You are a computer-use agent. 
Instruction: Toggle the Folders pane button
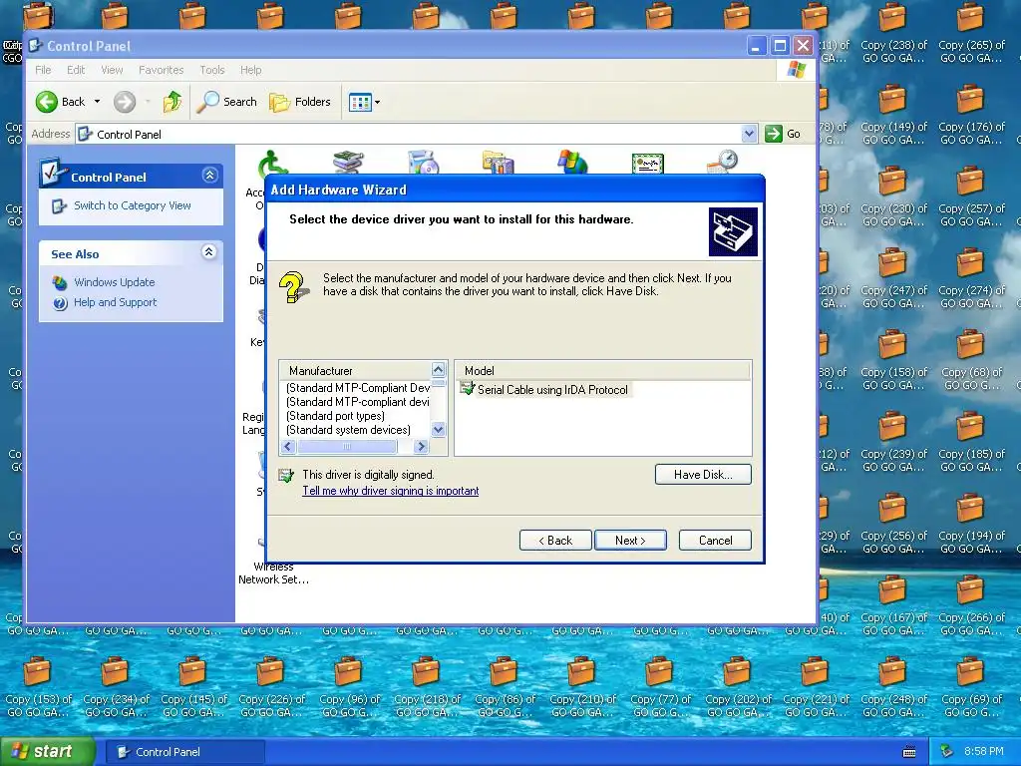[x=300, y=102]
